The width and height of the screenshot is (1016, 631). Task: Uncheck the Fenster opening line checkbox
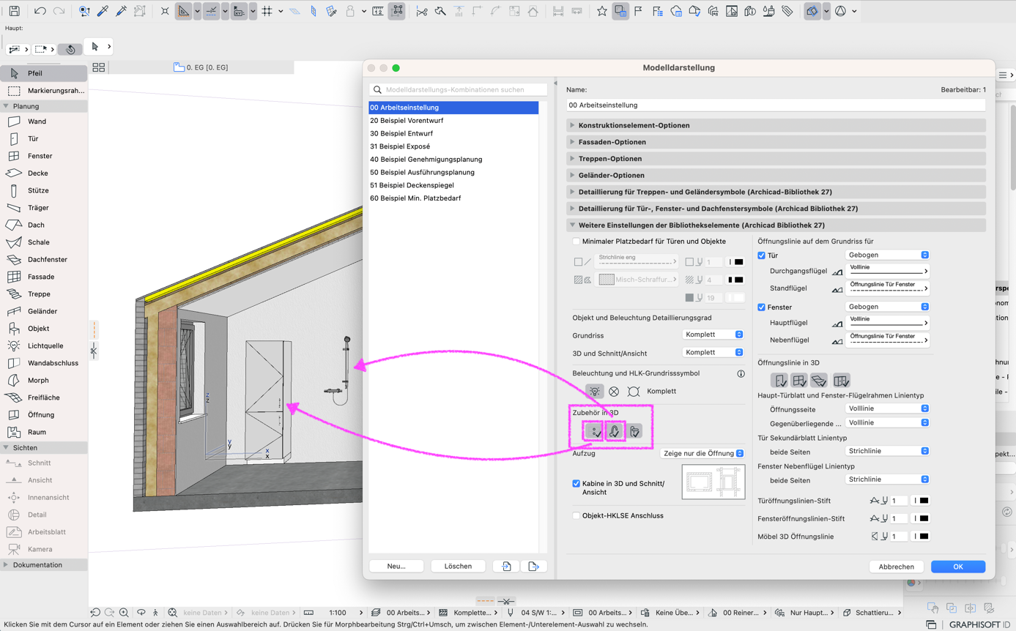click(761, 307)
